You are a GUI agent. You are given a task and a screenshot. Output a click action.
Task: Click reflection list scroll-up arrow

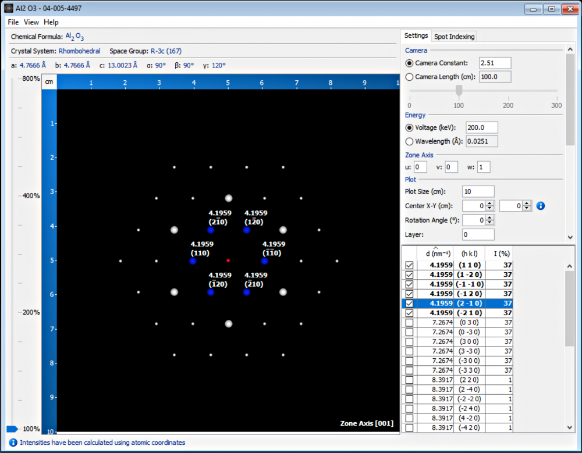(x=570, y=266)
